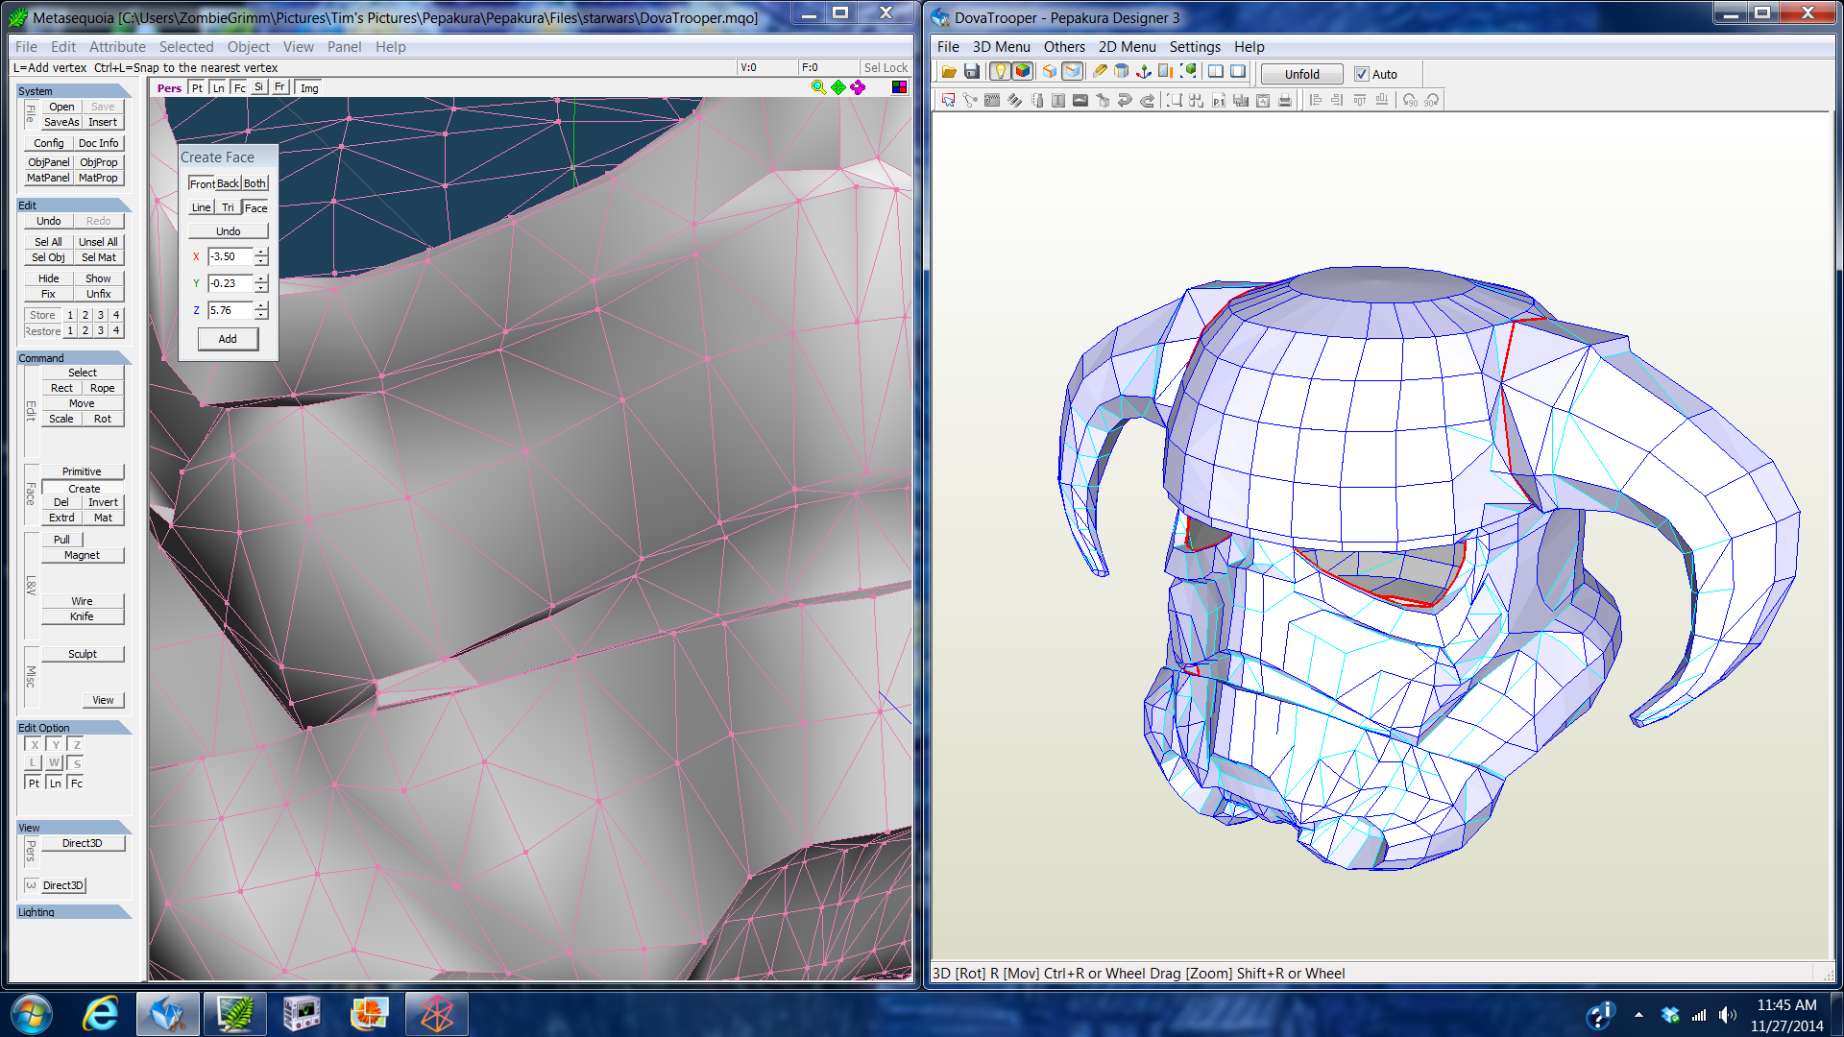Toggle Fc face display in viewport header
Screen dimensions: 1844x1037
[239, 87]
